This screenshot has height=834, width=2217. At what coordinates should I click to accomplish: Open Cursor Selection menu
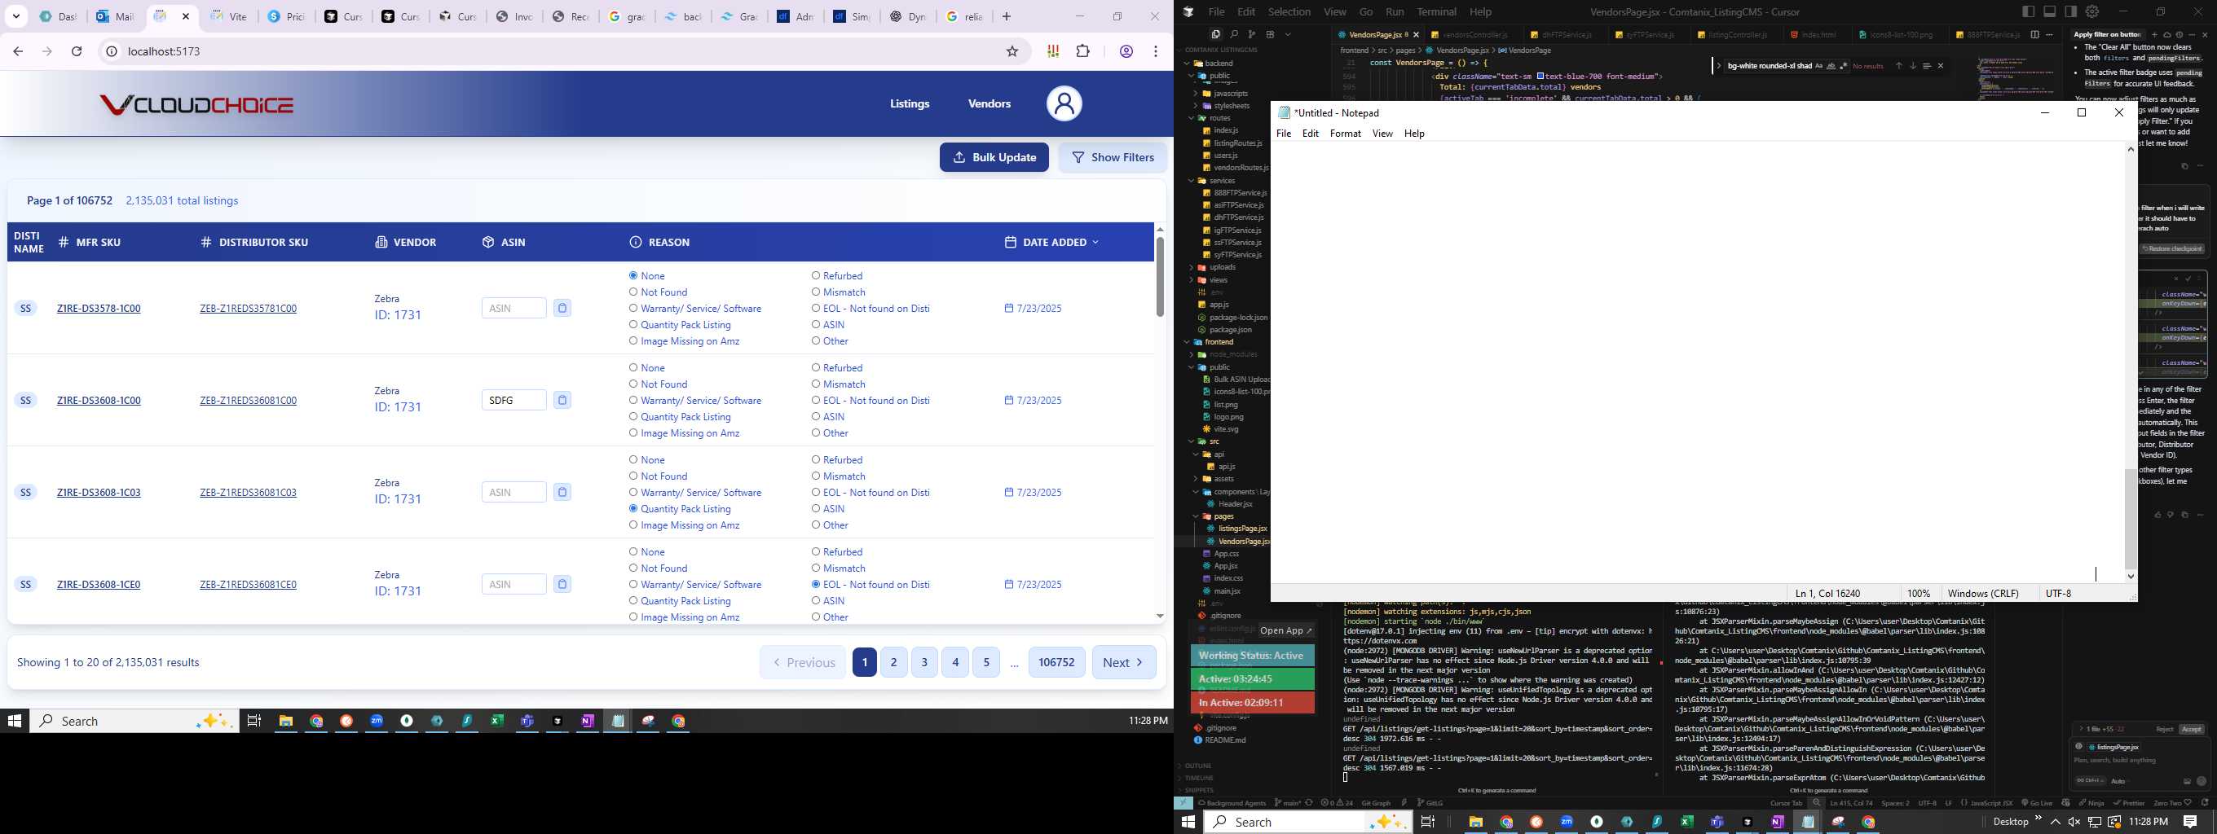(1289, 12)
